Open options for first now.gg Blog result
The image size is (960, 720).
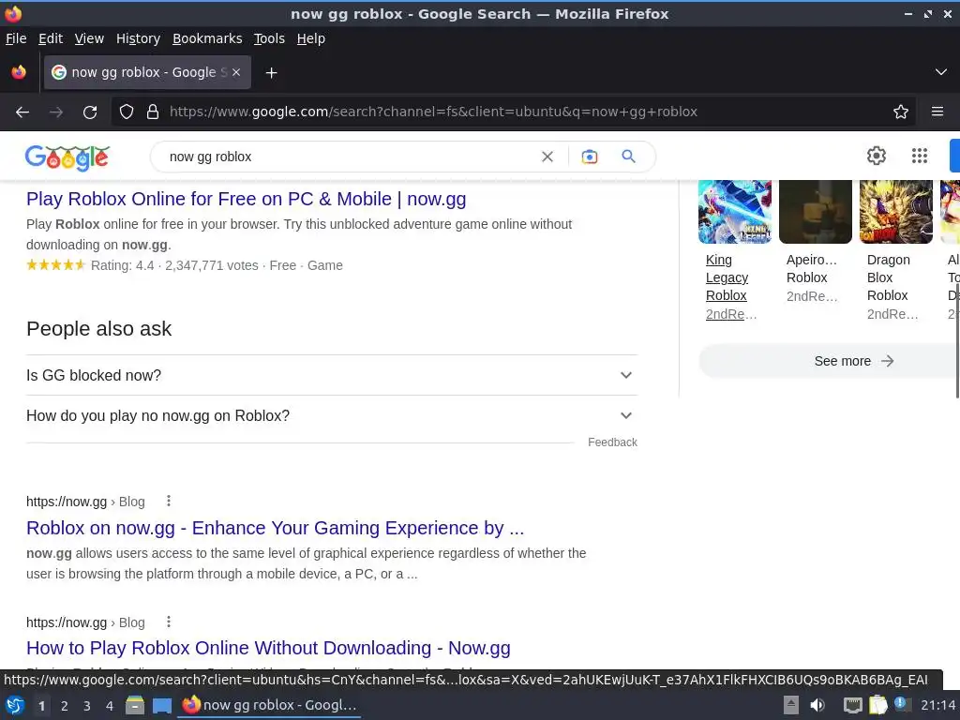(169, 502)
